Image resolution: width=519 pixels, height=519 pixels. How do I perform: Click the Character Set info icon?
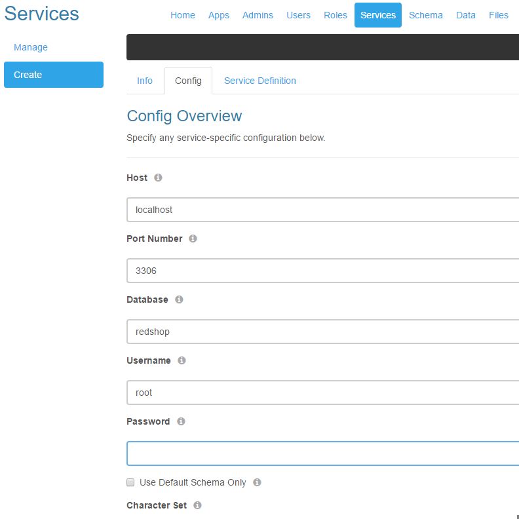197,505
